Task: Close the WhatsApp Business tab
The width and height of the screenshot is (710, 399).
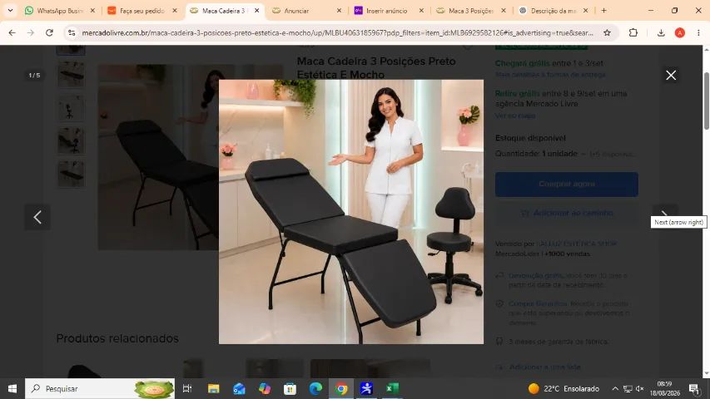Action: pyautogui.click(x=92, y=11)
